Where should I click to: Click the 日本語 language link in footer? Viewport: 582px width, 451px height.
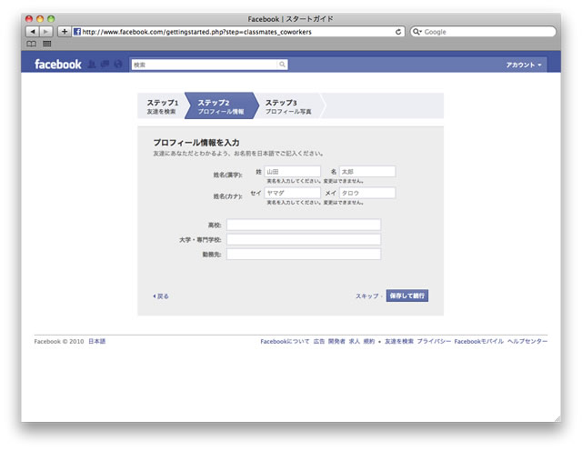pos(97,341)
